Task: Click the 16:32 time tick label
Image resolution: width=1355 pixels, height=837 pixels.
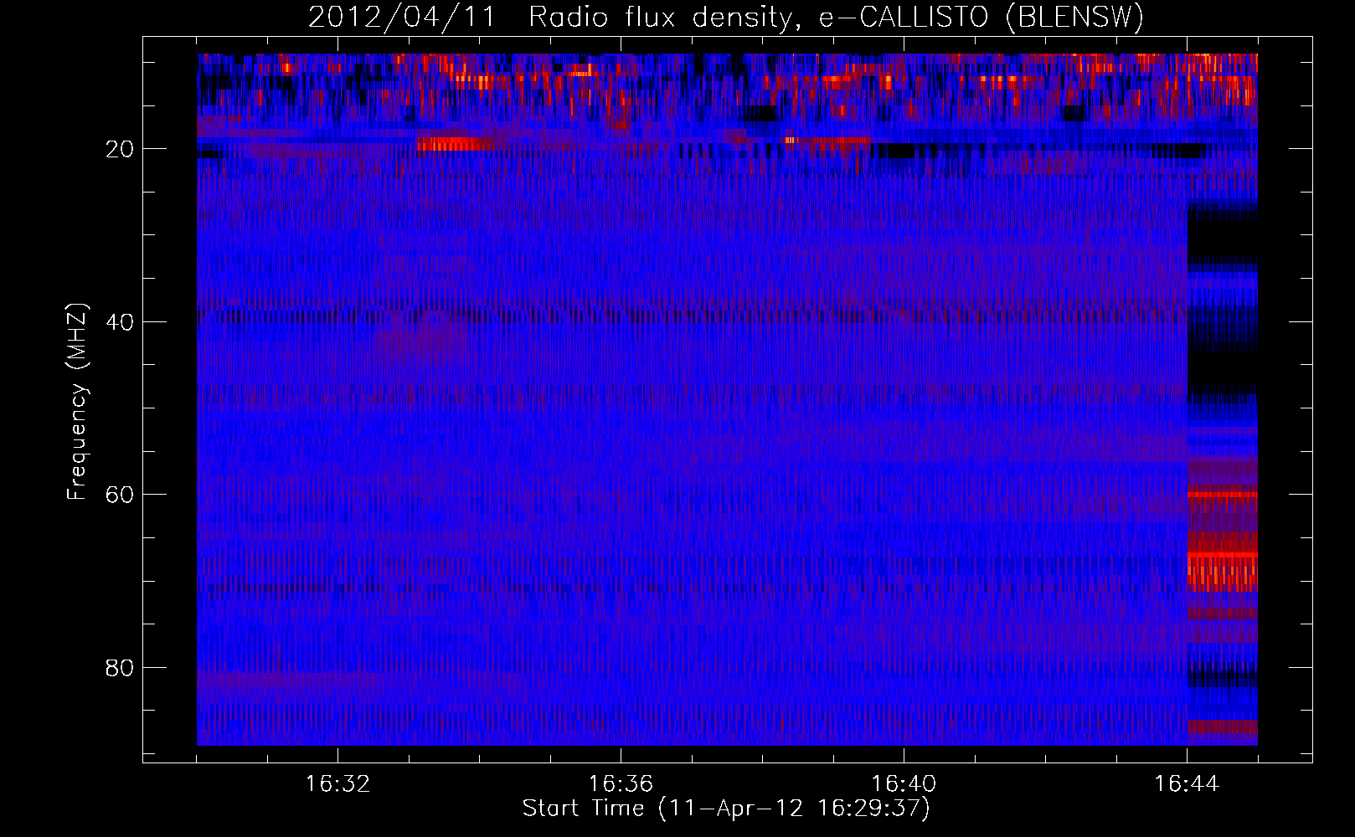Action: 337,784
